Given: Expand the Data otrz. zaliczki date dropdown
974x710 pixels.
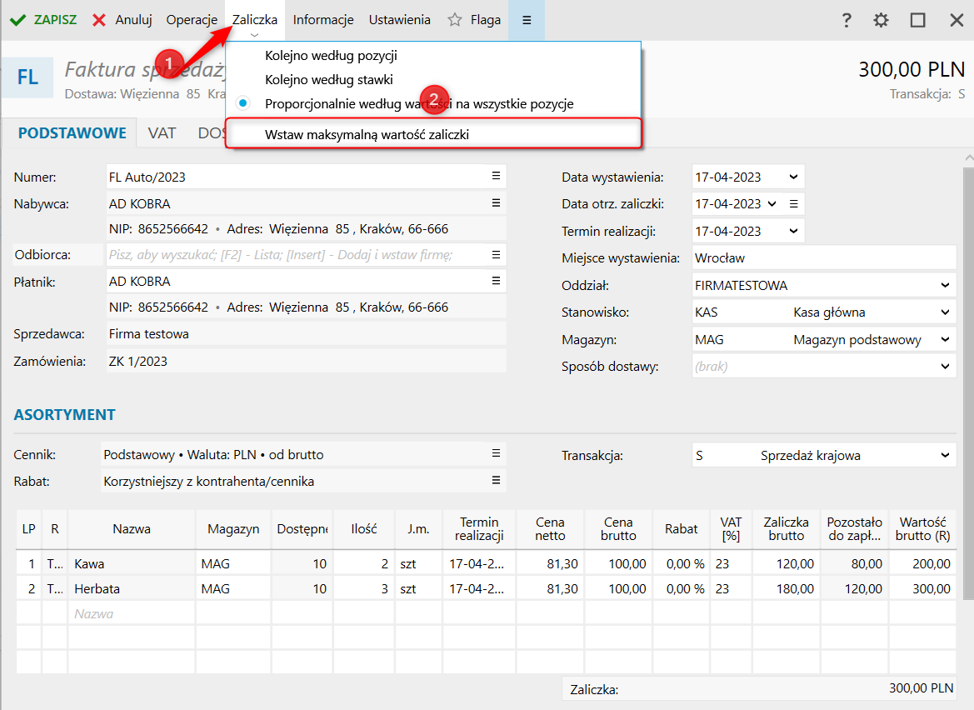Looking at the screenshot, I should [x=772, y=203].
